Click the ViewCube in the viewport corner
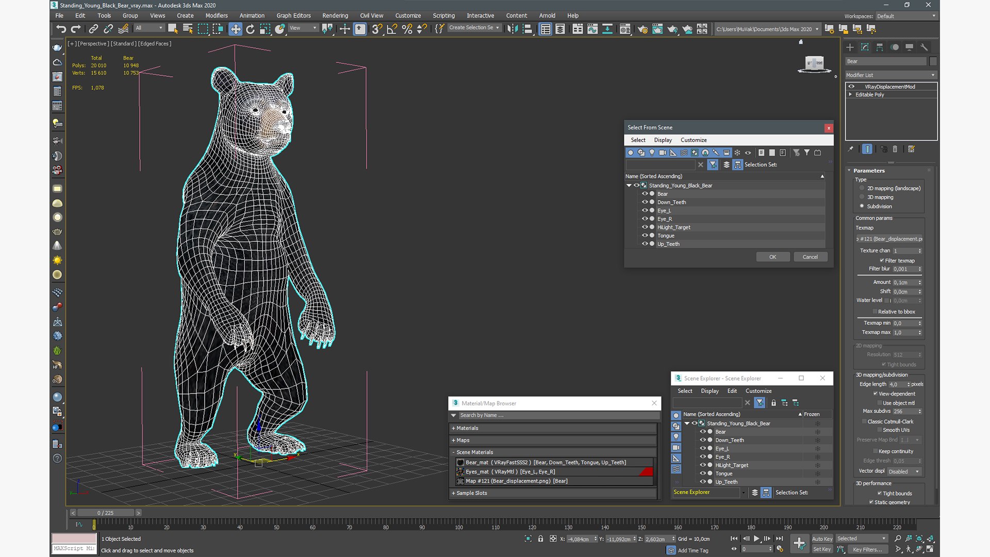This screenshot has width=990, height=557. pos(814,64)
